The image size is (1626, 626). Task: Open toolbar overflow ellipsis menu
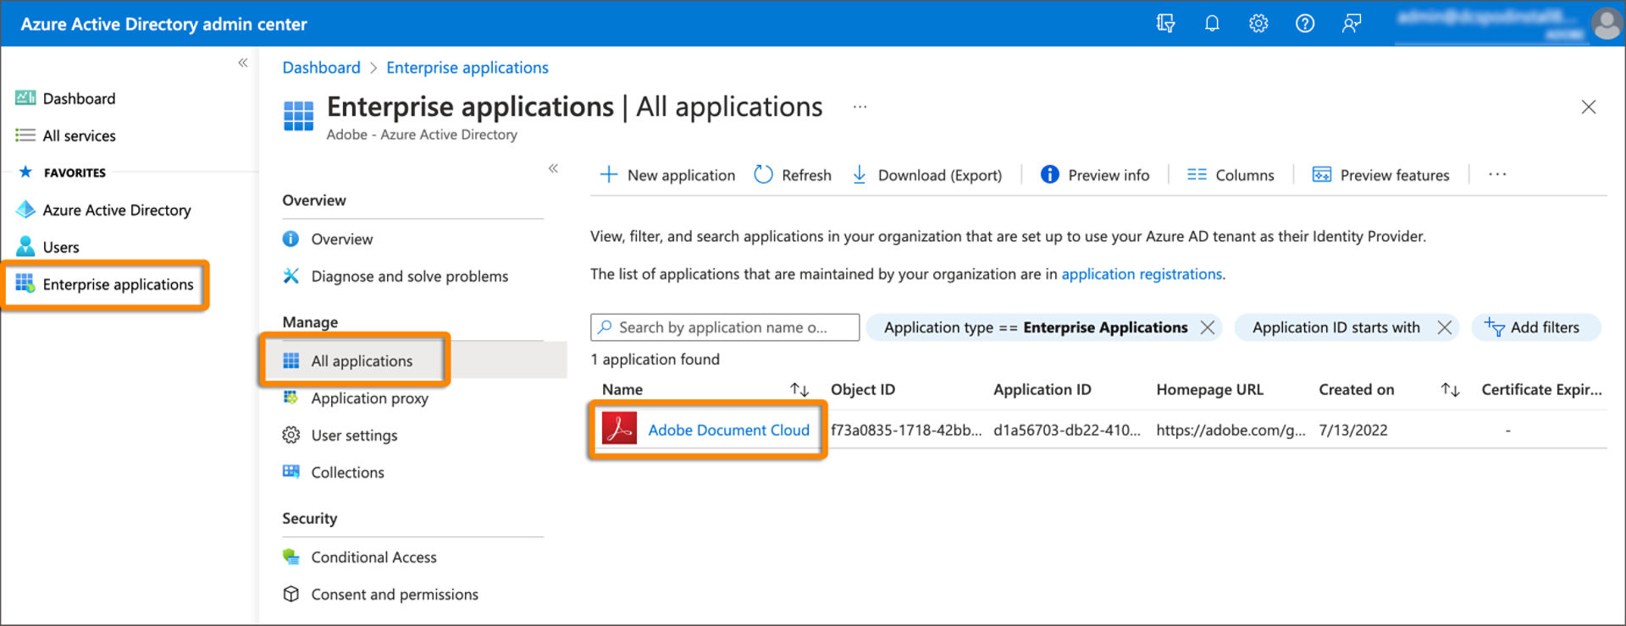point(1497,175)
